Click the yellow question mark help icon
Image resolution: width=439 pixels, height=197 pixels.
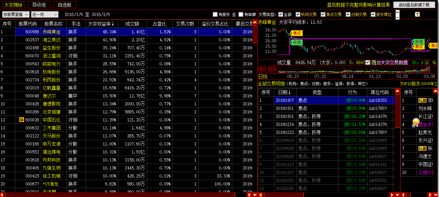point(417,14)
